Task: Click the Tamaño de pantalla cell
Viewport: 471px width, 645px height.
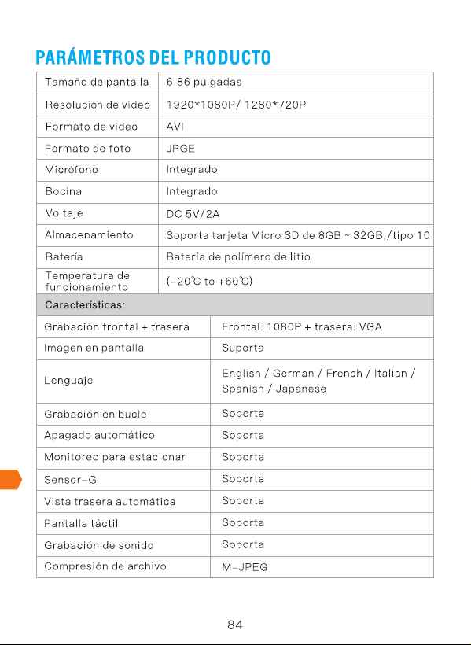Action: tap(97, 83)
